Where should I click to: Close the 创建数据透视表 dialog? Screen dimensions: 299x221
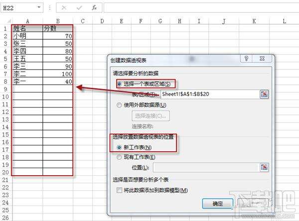(x=262, y=59)
